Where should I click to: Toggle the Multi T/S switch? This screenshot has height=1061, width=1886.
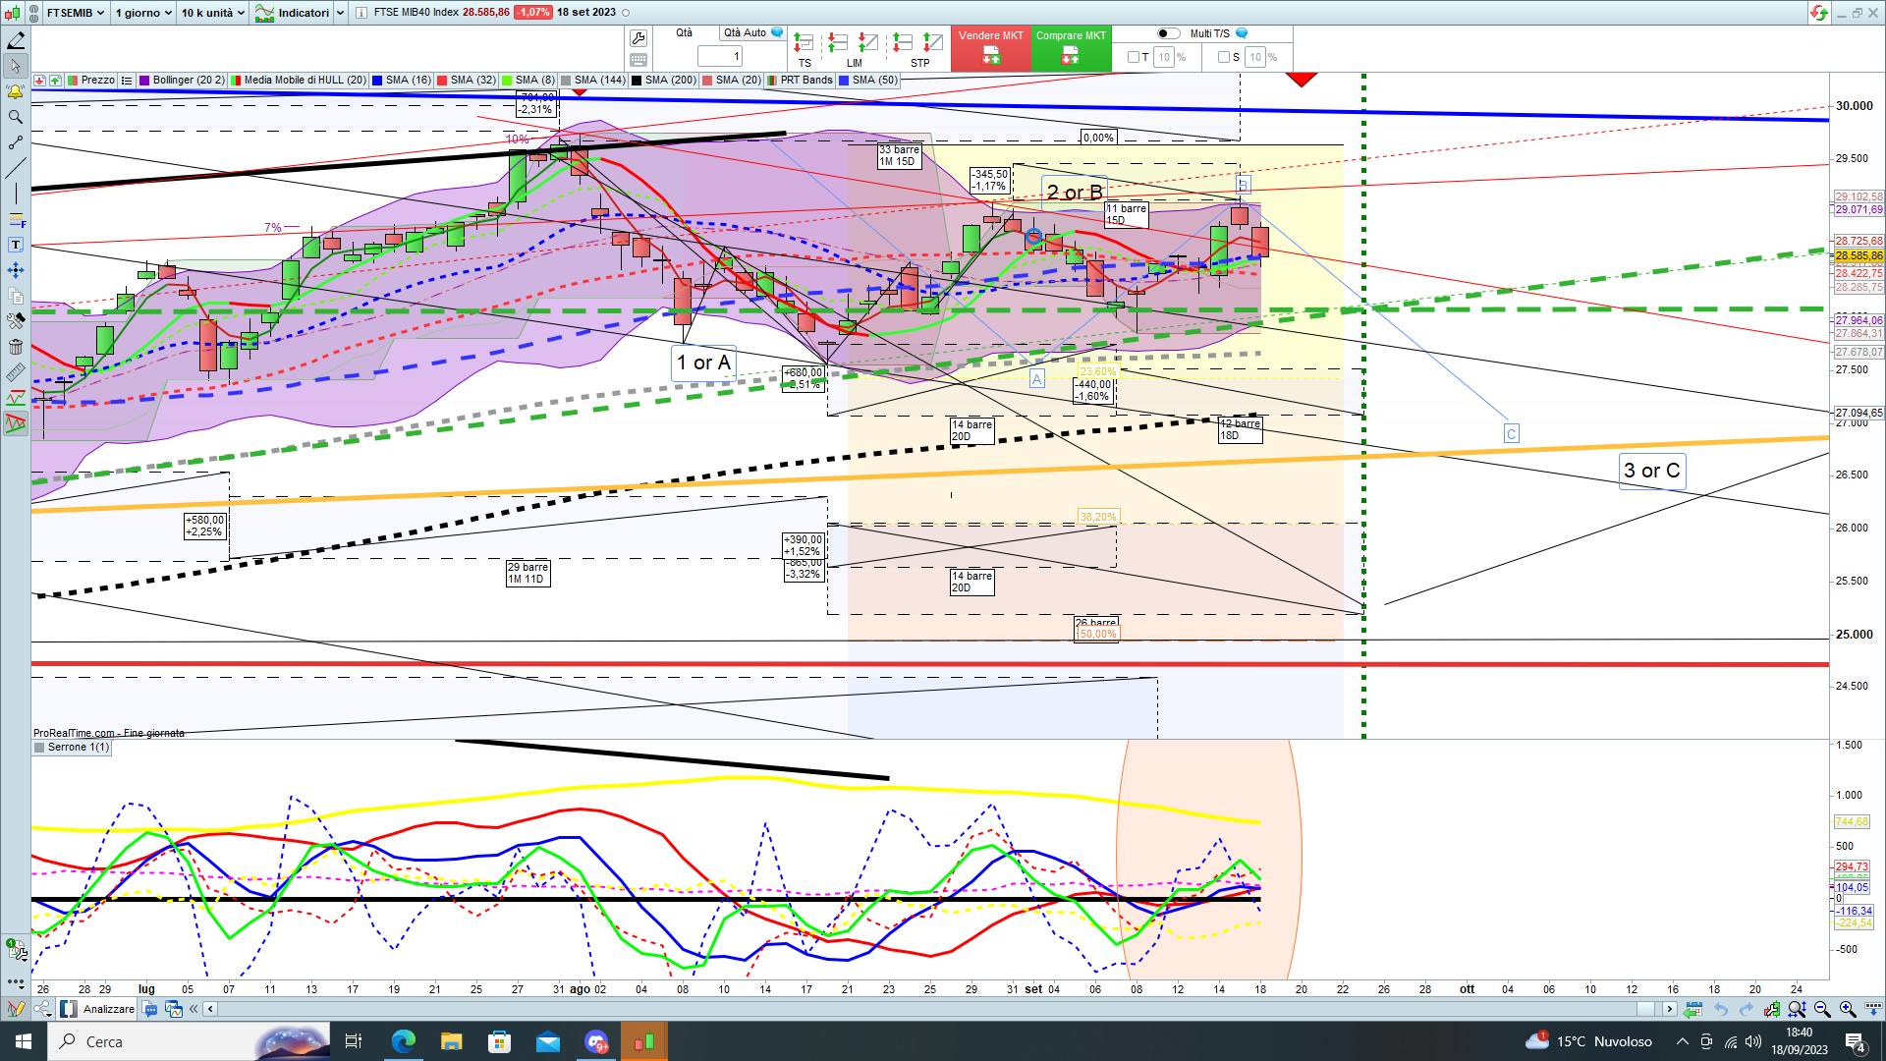point(1168,33)
